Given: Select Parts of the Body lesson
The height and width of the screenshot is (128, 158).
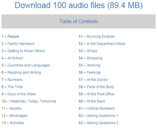Looking at the screenshot, I should (100, 87).
